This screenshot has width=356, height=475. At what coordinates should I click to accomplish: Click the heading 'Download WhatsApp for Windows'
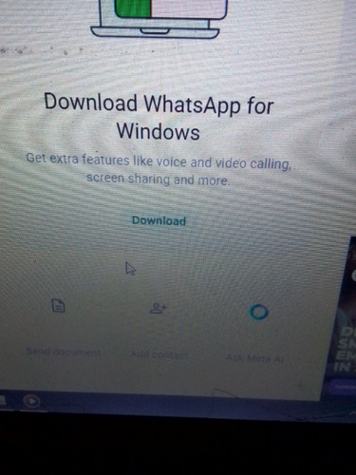(159, 117)
